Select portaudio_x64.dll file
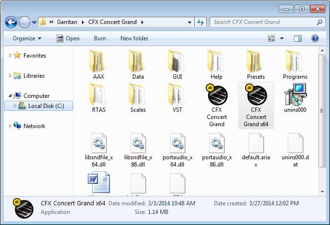The image size is (330, 225). tap(177, 150)
